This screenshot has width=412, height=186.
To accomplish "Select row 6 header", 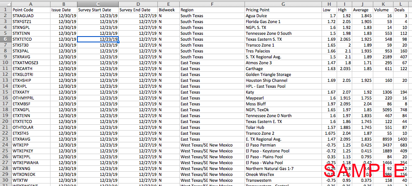I will tap(6, 39).
